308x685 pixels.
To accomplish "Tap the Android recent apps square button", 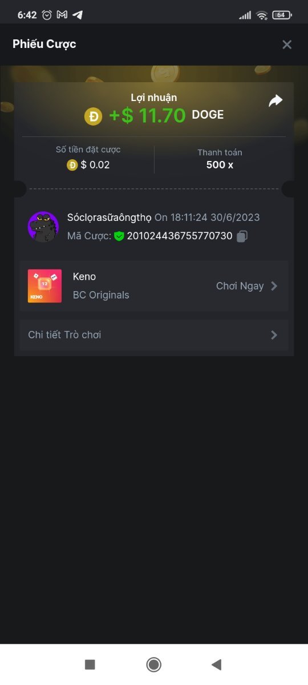I will [x=90, y=664].
